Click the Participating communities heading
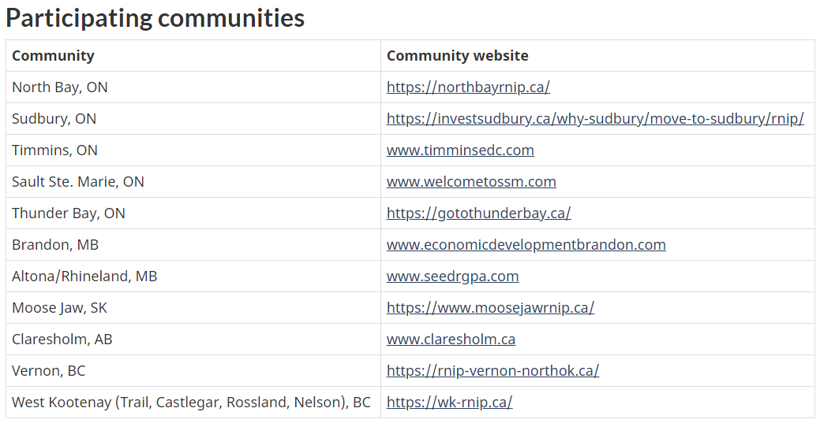Viewport: 820px width, 423px height. (x=155, y=18)
